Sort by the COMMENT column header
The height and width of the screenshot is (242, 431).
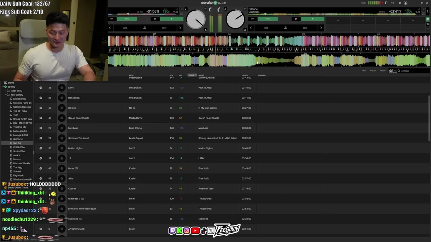(x=262, y=75)
